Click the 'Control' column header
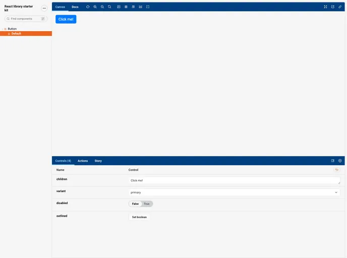The height and width of the screenshot is (258, 347). click(x=134, y=170)
